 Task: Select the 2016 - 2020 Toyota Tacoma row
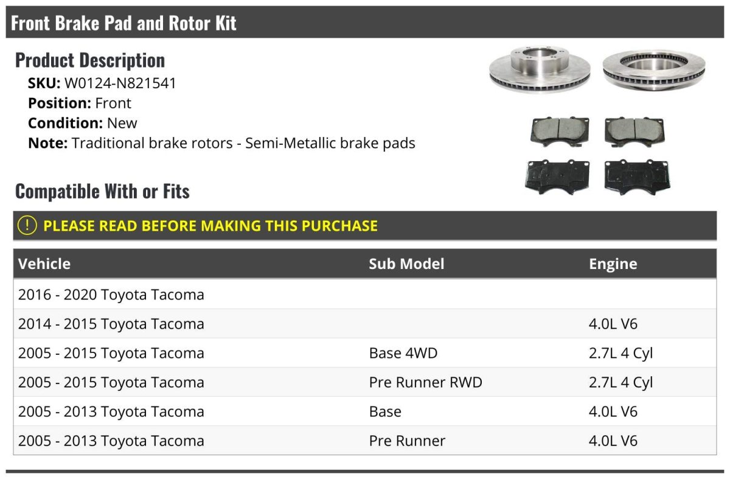111,295
